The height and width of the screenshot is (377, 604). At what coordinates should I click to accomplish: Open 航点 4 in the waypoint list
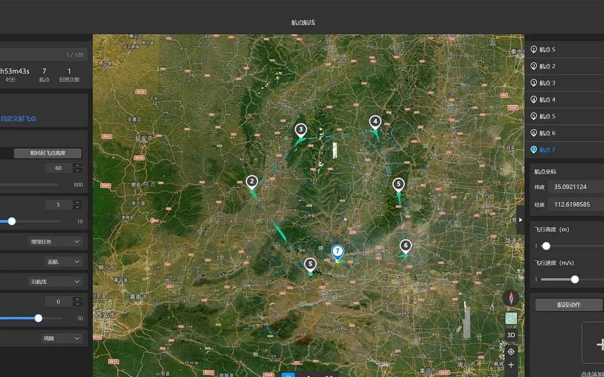(x=564, y=100)
